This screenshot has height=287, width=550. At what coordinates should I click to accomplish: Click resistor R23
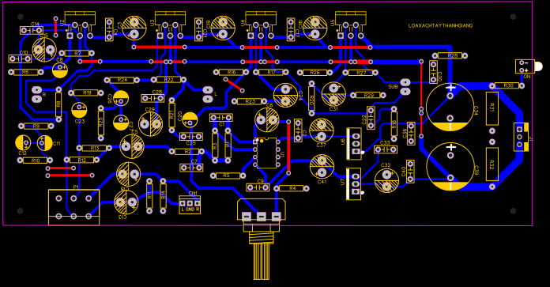250,101
